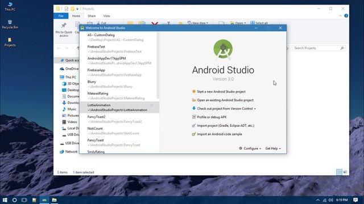Click the Android Studio logo icon

pyautogui.click(x=223, y=49)
